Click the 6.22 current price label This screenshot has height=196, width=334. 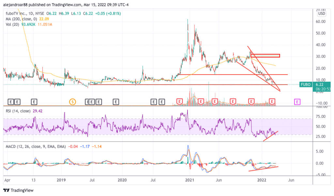320,85
